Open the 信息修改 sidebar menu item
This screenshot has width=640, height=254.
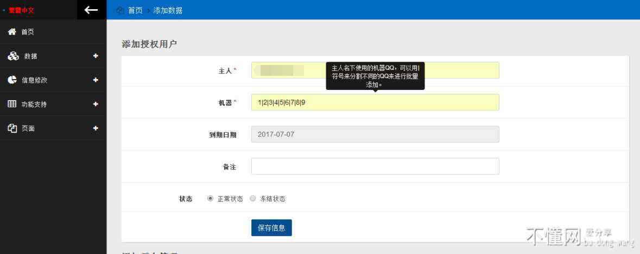tap(53, 80)
